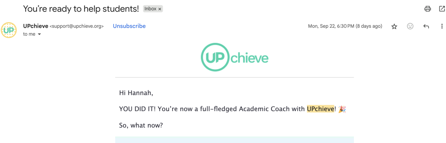Print this email with the printer icon
Viewport: 446px width, 143px height.
pyautogui.click(x=428, y=9)
